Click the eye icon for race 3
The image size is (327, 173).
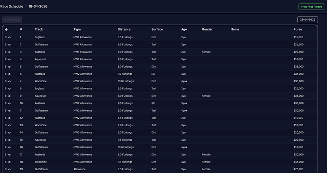[9, 52]
